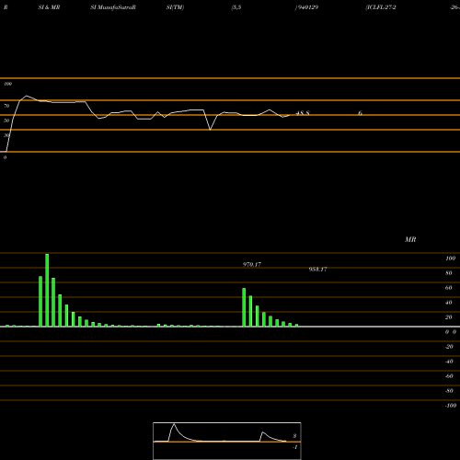Click the RSI axis label "70"

(x=6, y=106)
